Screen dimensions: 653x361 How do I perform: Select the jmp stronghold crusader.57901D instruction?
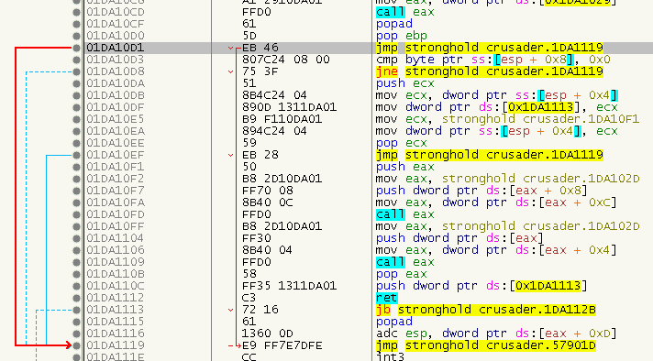pos(485,345)
